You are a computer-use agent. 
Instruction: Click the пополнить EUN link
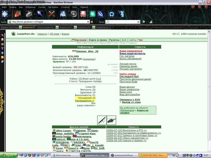pyautogui.click(x=89, y=59)
